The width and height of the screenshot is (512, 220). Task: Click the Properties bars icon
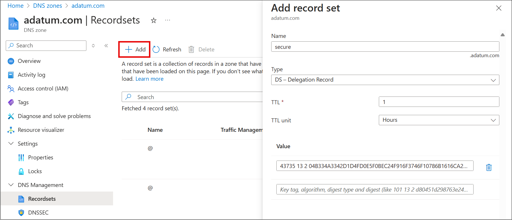(21, 158)
